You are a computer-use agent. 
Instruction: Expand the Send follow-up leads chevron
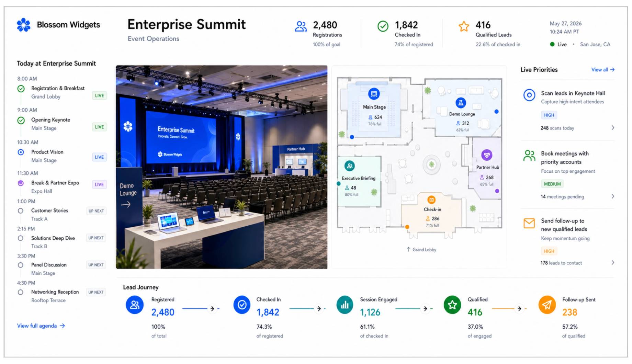point(613,263)
